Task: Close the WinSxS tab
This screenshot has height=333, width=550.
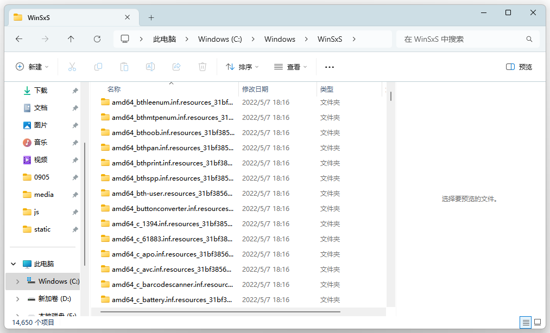Action: [128, 17]
